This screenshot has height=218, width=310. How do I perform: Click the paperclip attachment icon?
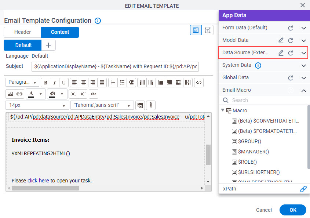click(151, 105)
